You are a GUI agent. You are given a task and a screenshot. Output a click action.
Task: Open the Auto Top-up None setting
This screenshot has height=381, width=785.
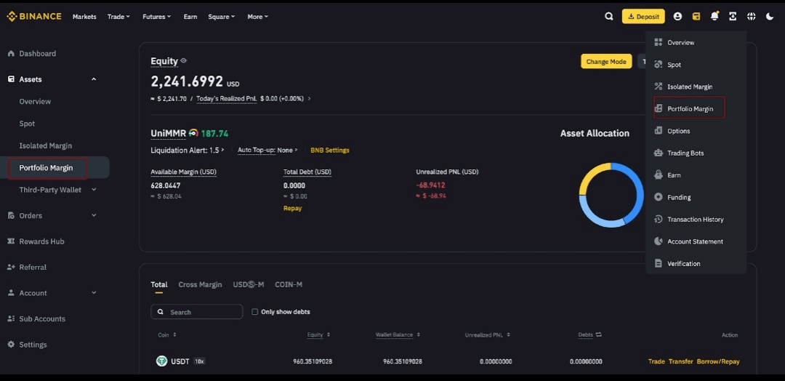tap(267, 151)
